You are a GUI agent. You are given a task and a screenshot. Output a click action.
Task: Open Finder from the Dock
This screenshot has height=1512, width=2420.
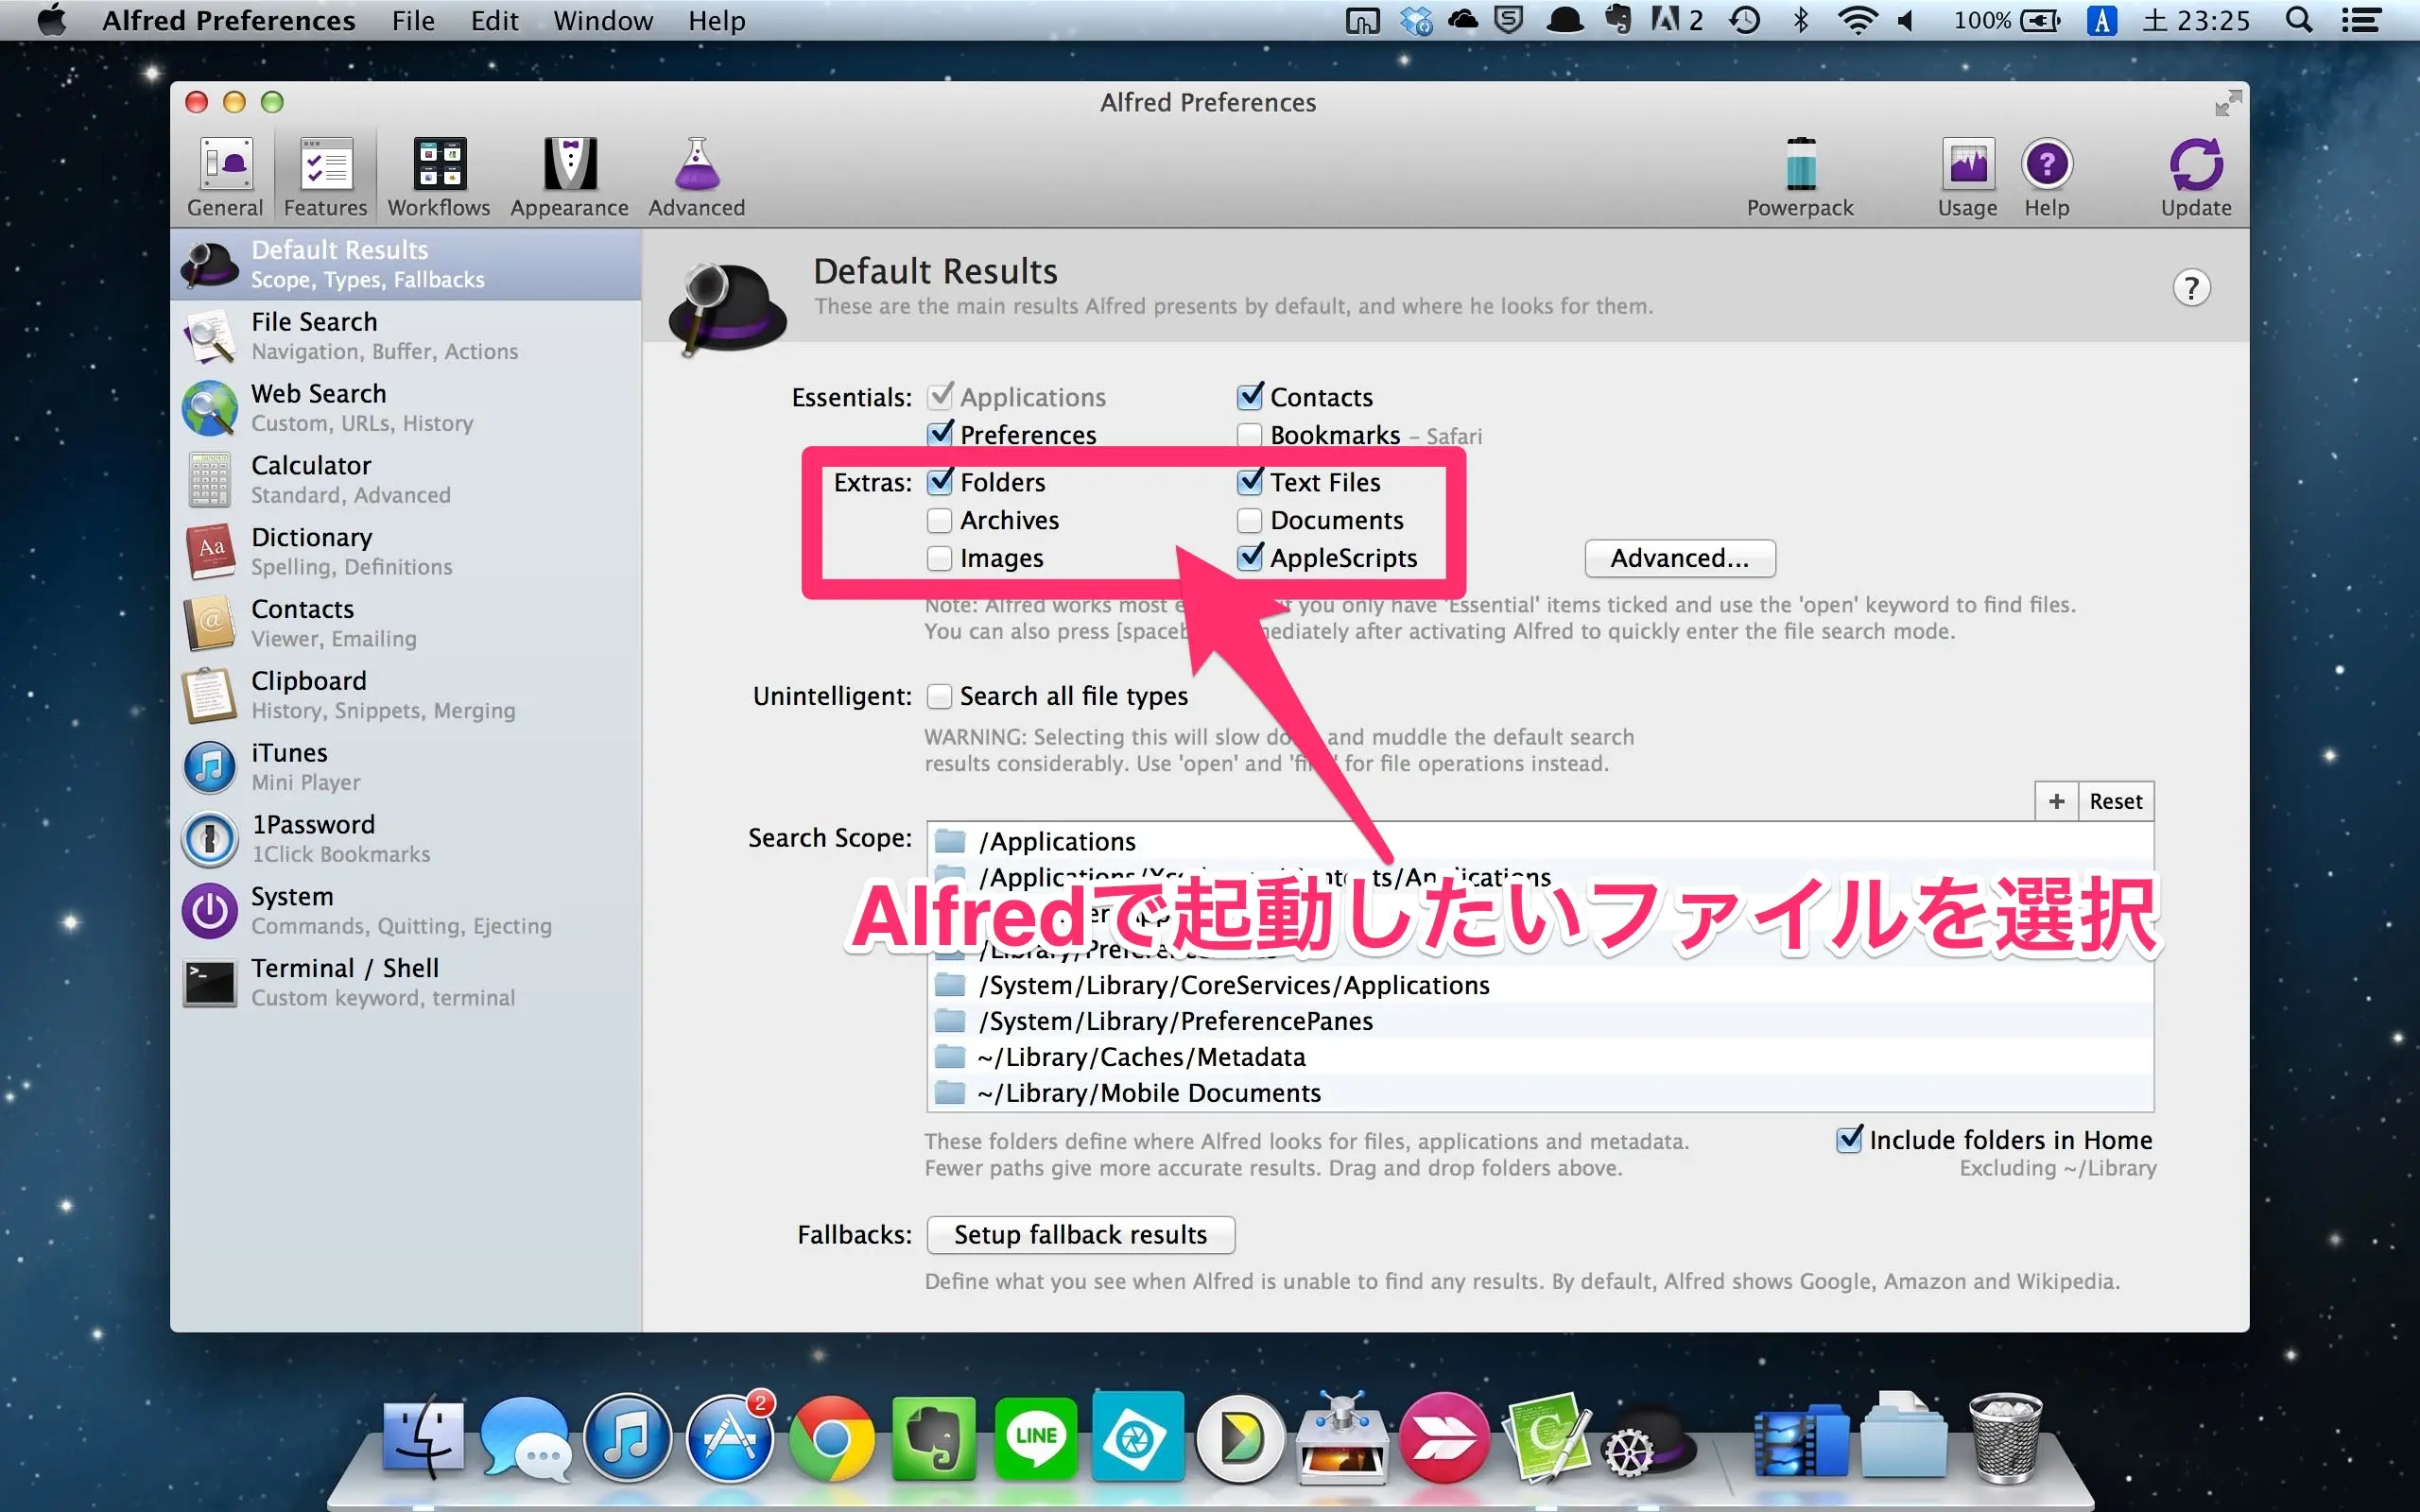[x=424, y=1438]
